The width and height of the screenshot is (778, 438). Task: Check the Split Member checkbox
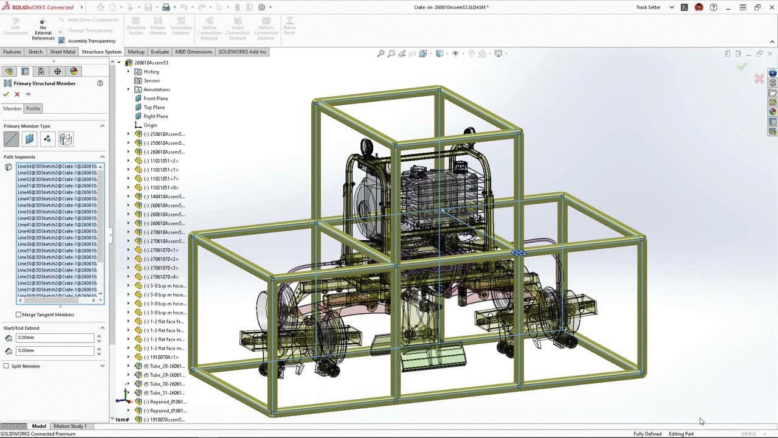pyautogui.click(x=6, y=366)
